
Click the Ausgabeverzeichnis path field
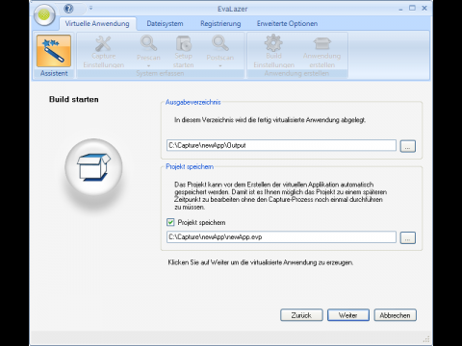[x=281, y=145]
